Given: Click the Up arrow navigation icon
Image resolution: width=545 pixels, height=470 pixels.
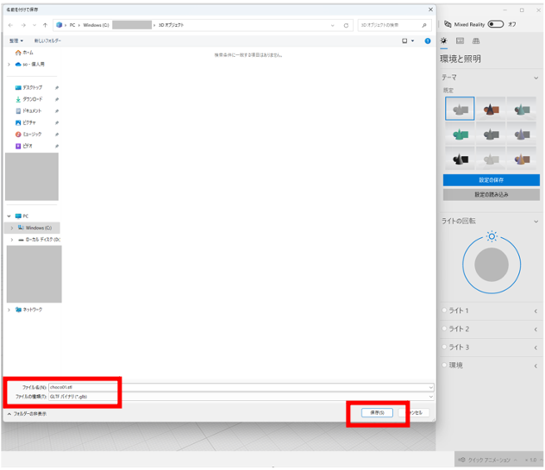Looking at the screenshot, I should [45, 25].
